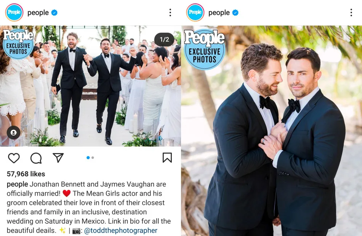362x236 pixels.
Task: Open the @toddthephotographer mention link
Action: coord(121,230)
